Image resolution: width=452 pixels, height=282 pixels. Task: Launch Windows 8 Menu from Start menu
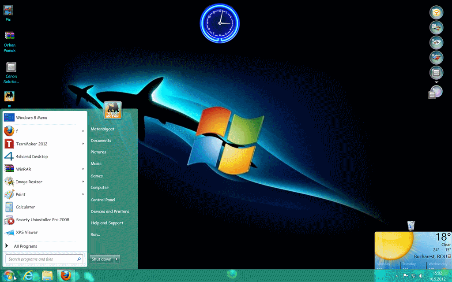click(x=45, y=117)
